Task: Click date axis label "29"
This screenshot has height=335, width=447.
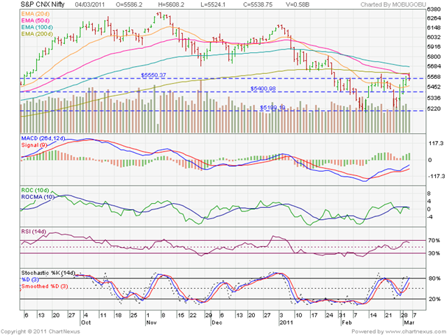Action: click(209, 315)
